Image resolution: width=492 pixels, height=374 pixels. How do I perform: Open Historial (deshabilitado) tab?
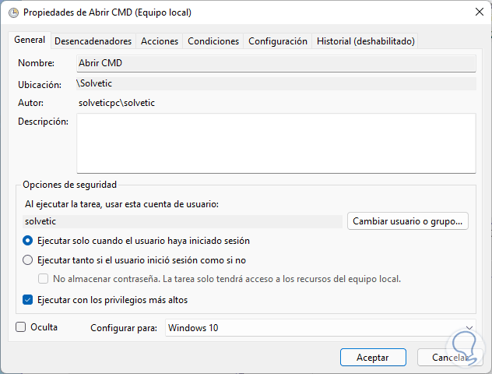point(365,41)
